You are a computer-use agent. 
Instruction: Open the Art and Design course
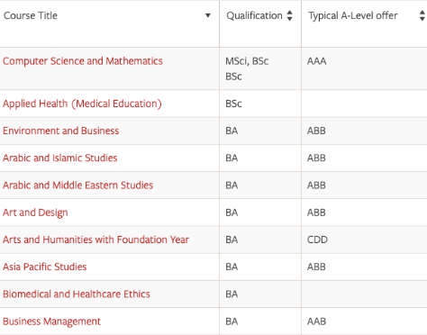35,213
